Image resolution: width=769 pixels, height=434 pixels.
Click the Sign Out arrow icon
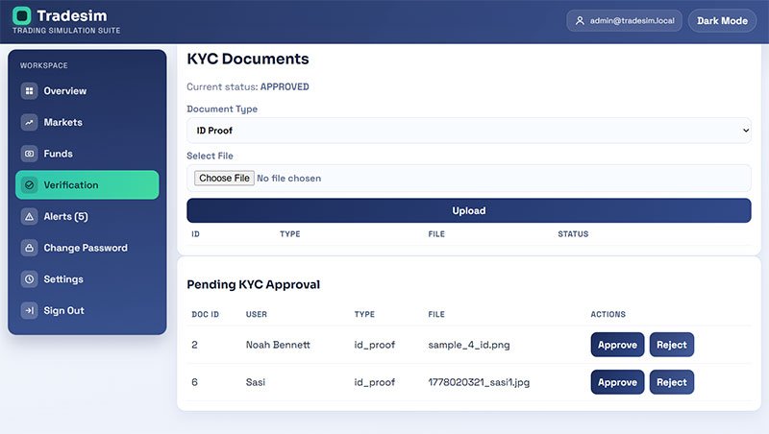30,310
